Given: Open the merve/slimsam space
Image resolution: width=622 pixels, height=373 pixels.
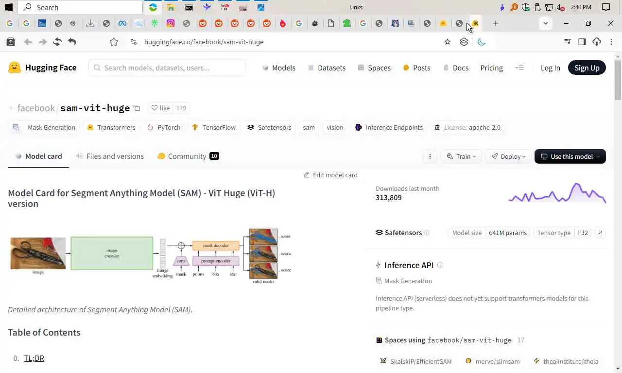Looking at the screenshot, I should click(x=493, y=361).
